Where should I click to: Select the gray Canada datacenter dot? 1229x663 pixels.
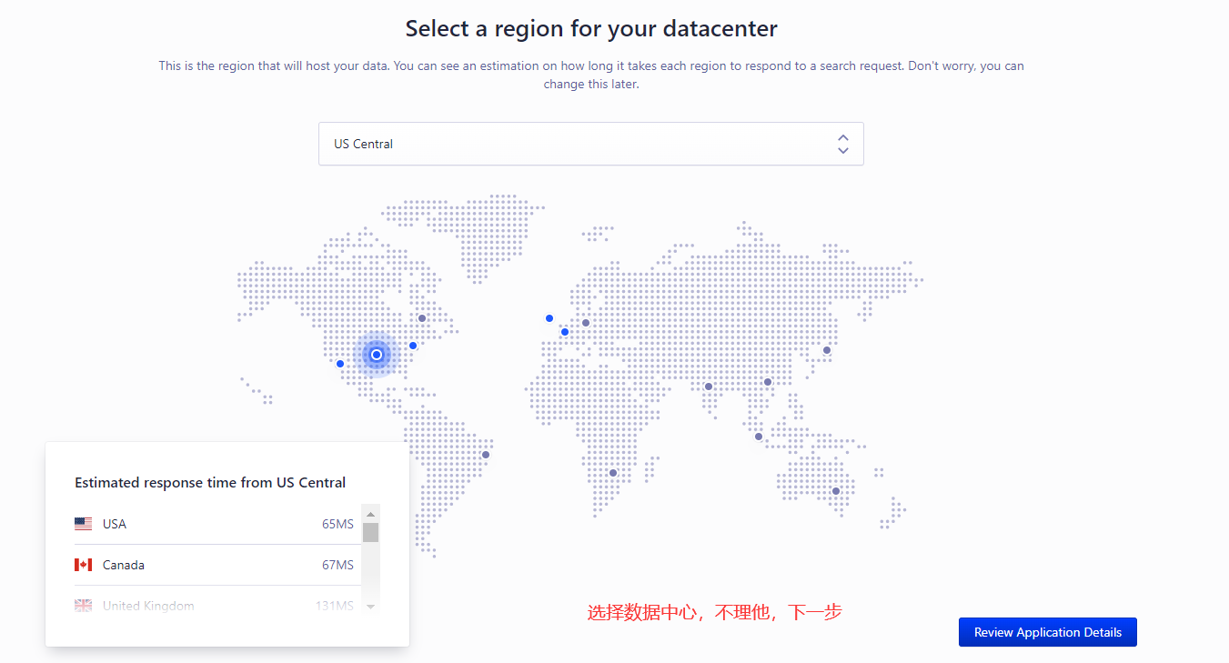[x=422, y=318]
